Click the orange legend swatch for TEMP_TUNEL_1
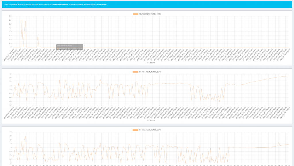The height and width of the screenshot is (166, 294). click(136, 14)
